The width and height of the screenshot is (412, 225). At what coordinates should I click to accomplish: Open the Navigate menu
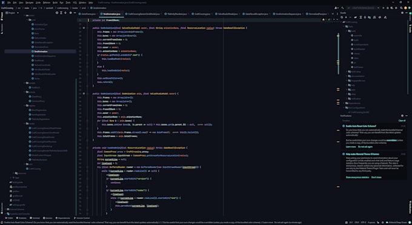pyautogui.click(x=30, y=2)
